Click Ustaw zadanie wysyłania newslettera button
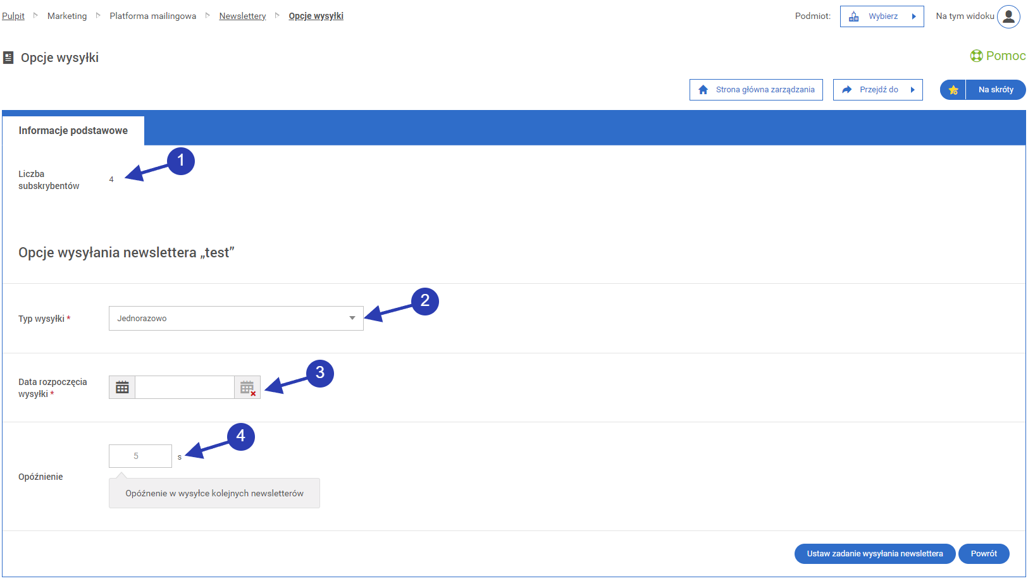The width and height of the screenshot is (1028, 581). pos(874,553)
